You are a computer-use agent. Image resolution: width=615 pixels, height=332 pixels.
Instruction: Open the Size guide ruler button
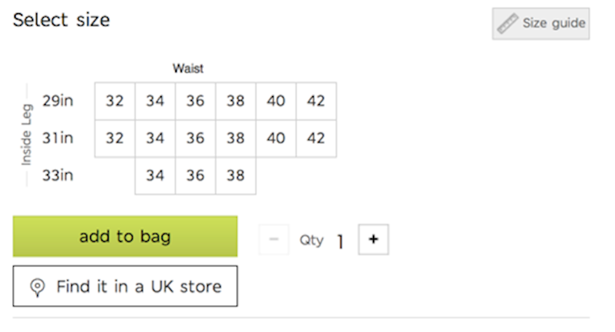[x=541, y=23]
